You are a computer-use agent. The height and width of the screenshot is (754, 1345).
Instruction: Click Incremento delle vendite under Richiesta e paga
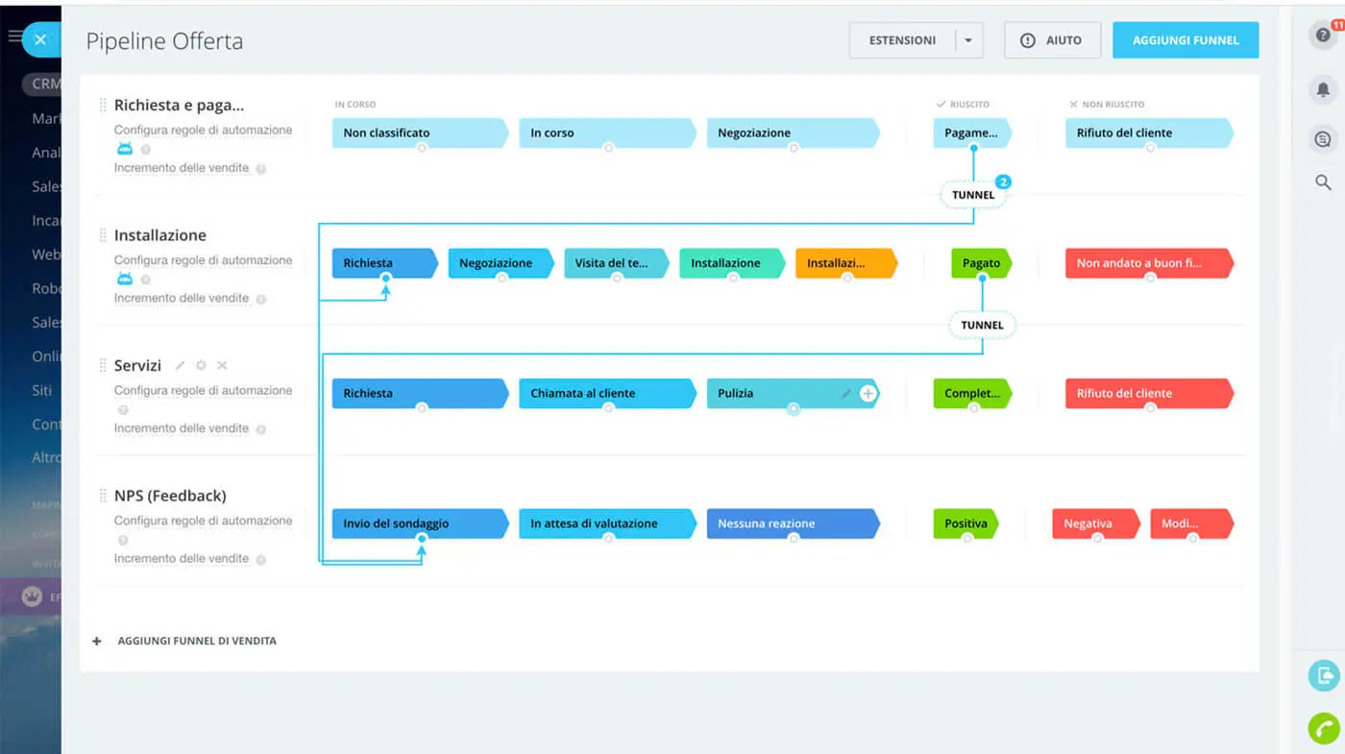click(x=182, y=168)
